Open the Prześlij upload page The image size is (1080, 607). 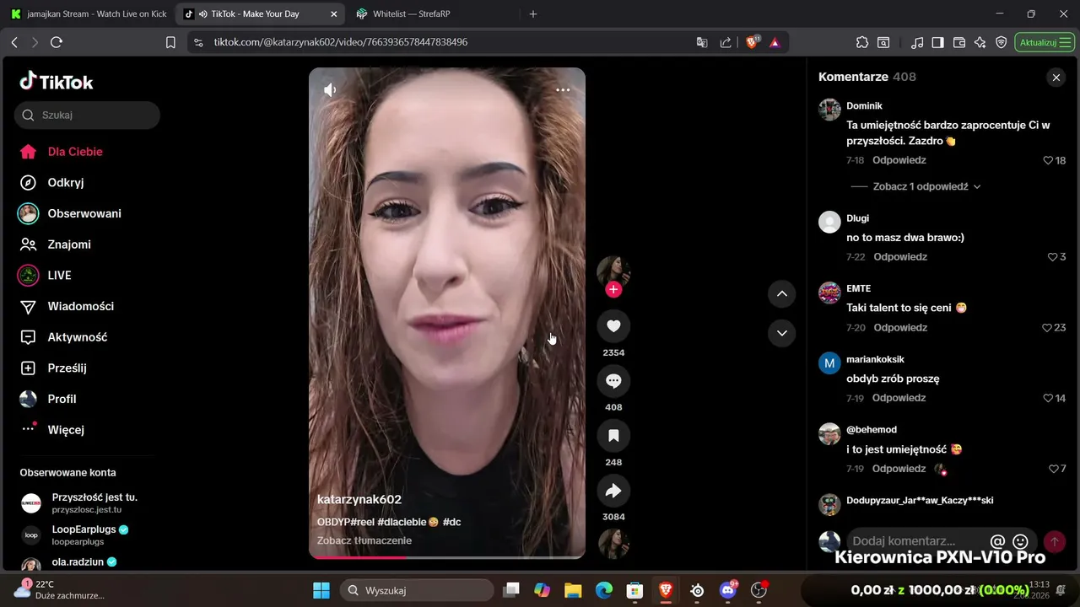click(53, 368)
